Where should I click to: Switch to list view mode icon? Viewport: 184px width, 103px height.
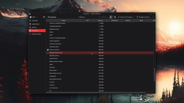tap(111, 17)
